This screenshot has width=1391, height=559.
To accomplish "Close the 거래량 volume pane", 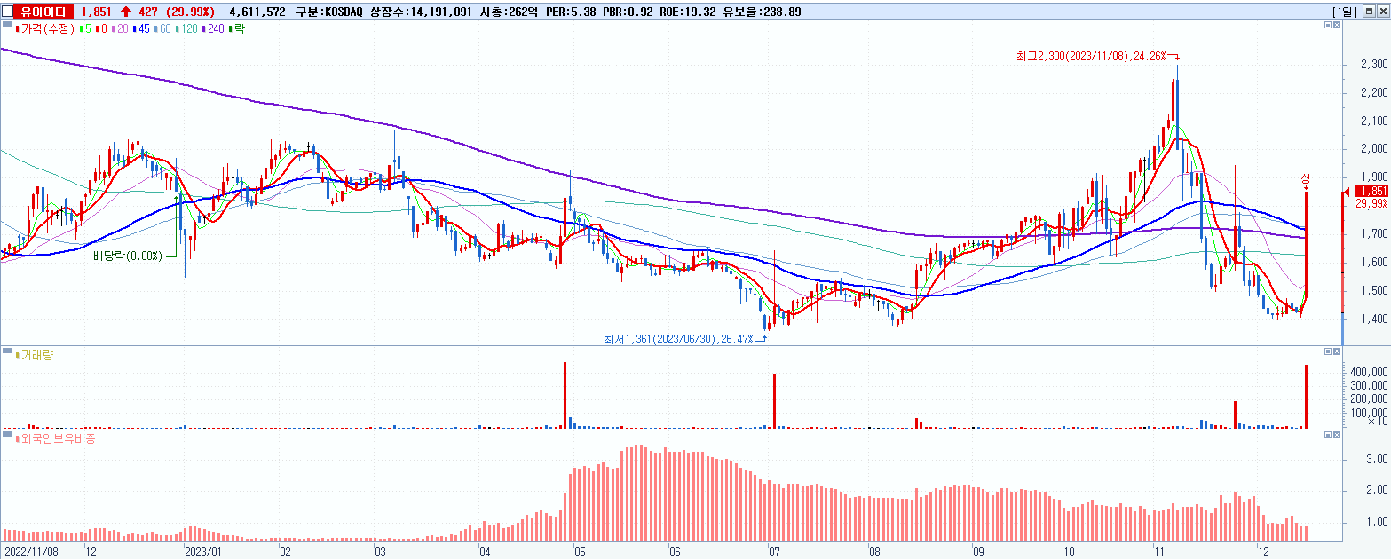I will 1338,351.
